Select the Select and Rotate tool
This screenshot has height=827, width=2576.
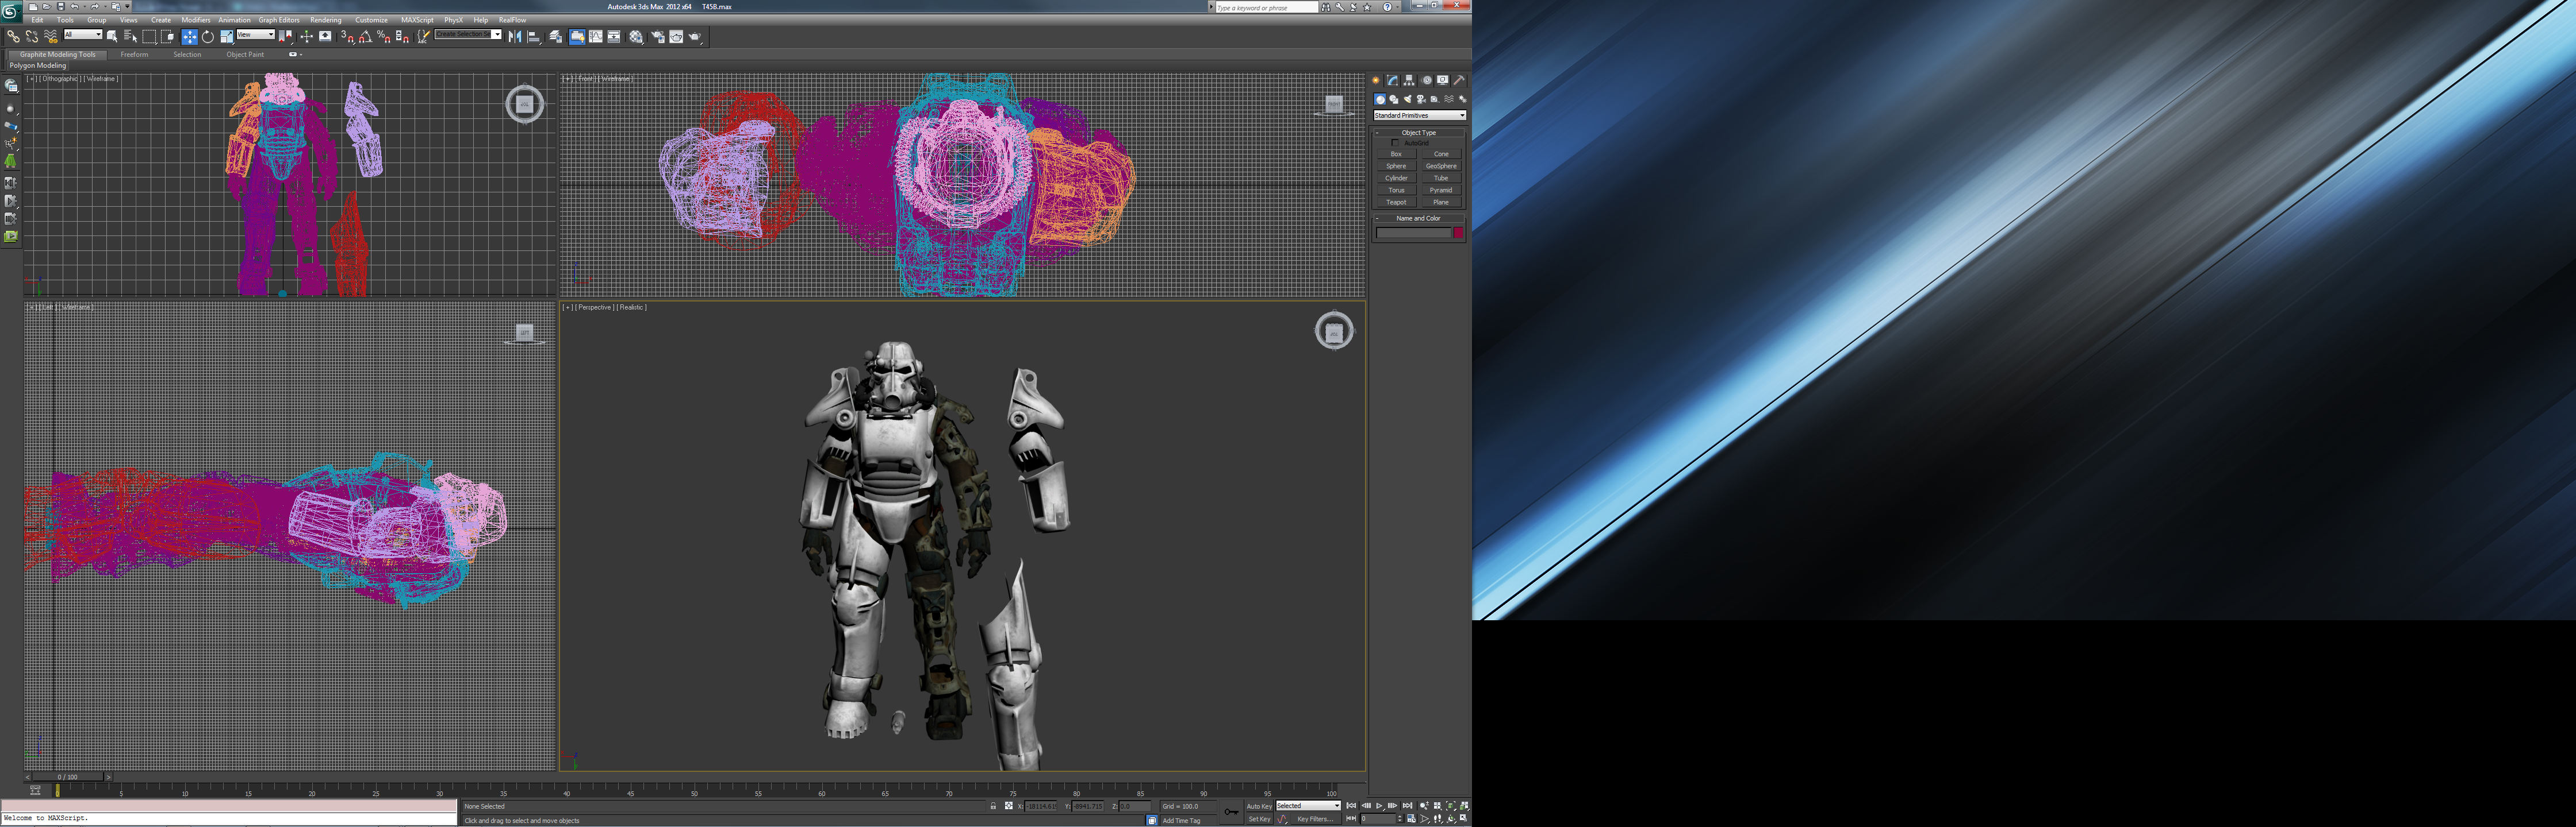(x=207, y=37)
